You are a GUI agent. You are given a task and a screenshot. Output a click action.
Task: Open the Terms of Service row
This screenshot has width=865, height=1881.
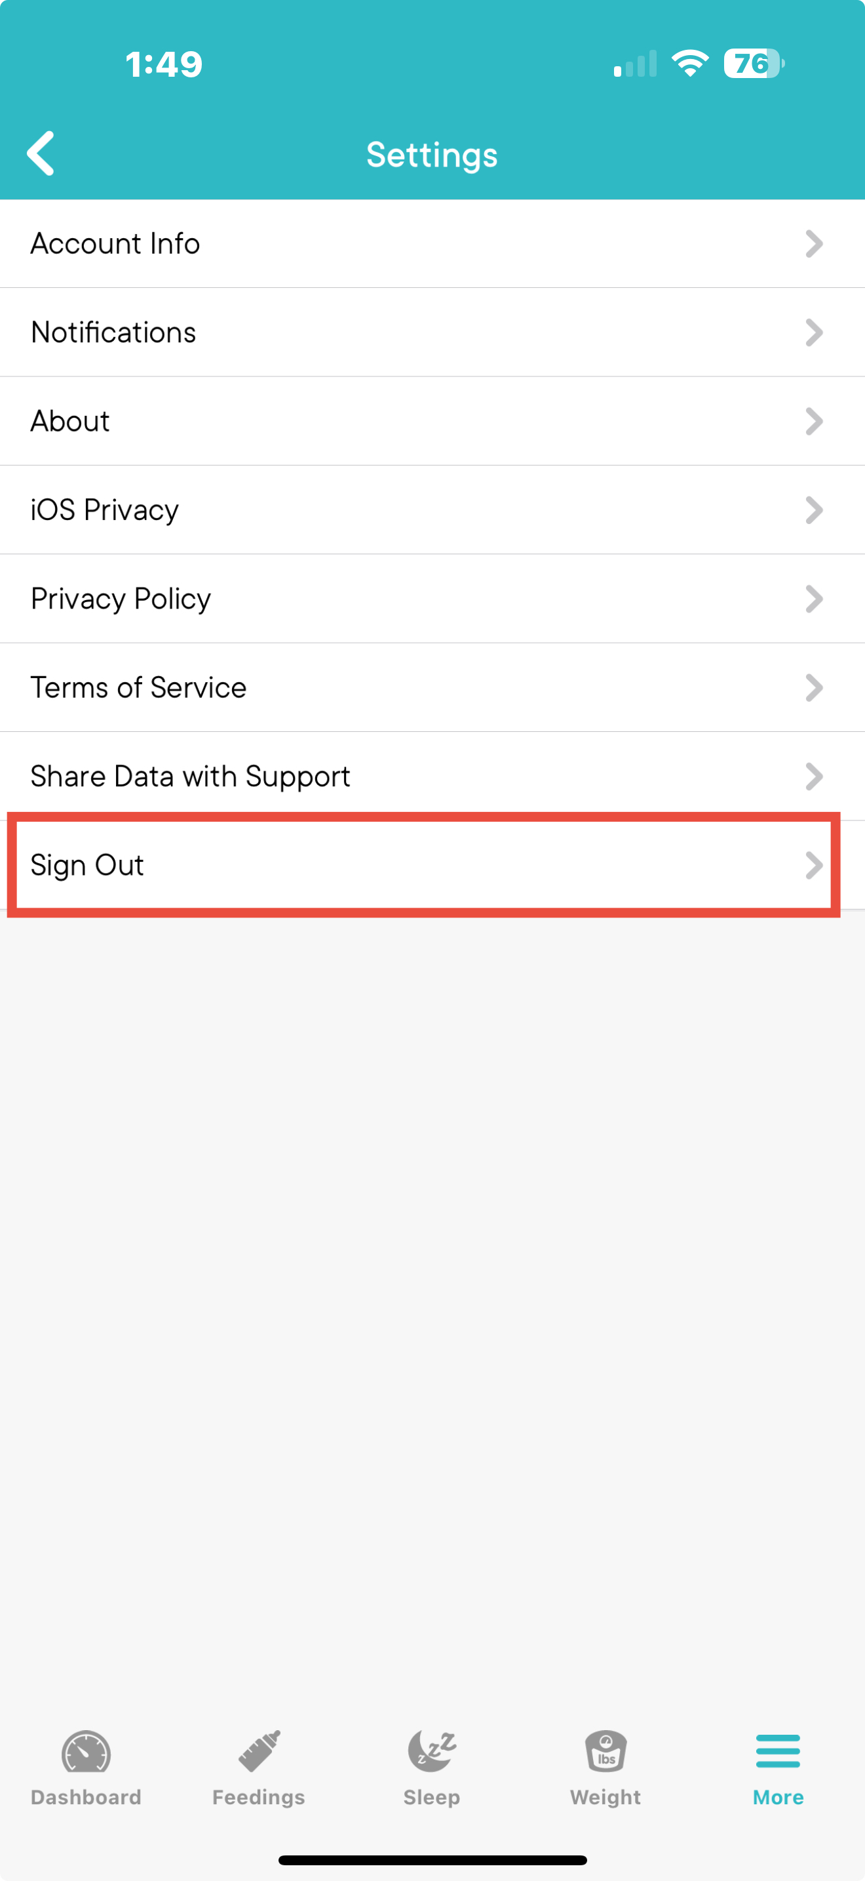coord(432,688)
